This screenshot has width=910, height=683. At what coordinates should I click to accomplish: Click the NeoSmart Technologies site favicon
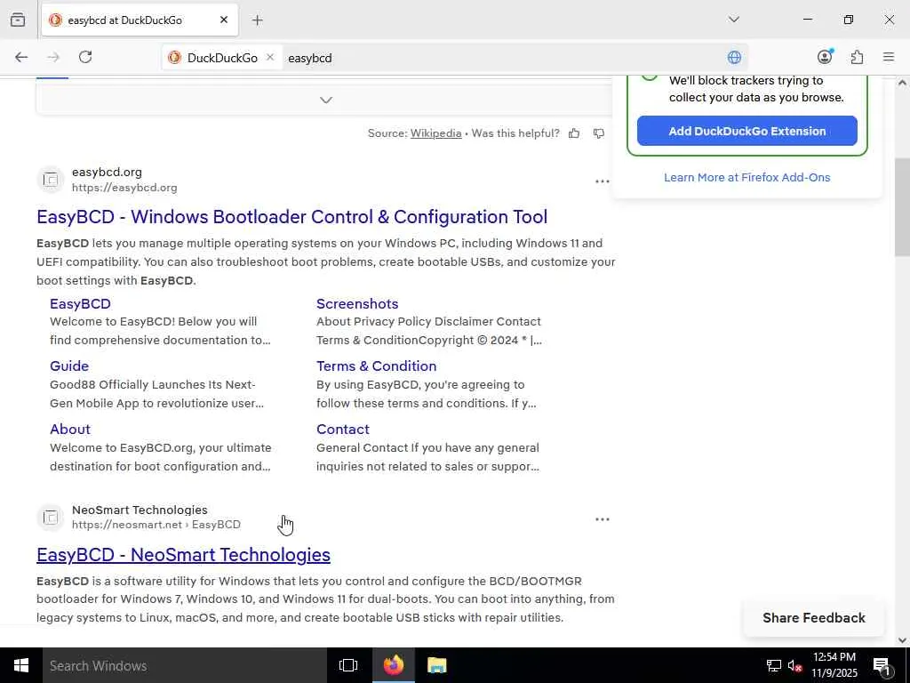coord(51,517)
